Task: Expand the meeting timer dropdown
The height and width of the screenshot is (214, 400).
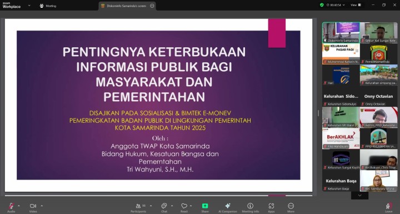Action: point(344,5)
